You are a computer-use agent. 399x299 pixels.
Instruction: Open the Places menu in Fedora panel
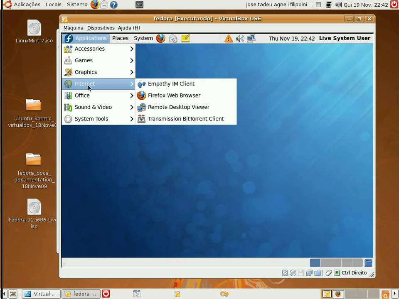pyautogui.click(x=120, y=38)
